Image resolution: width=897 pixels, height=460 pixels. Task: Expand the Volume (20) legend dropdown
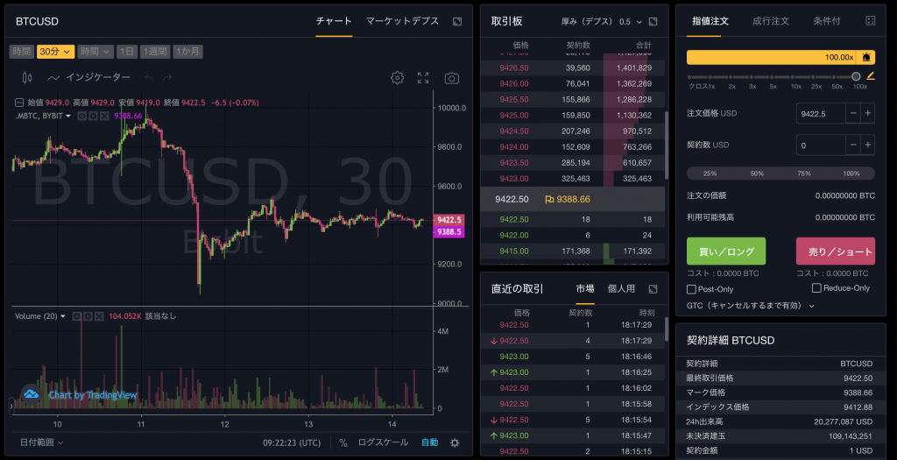62,316
